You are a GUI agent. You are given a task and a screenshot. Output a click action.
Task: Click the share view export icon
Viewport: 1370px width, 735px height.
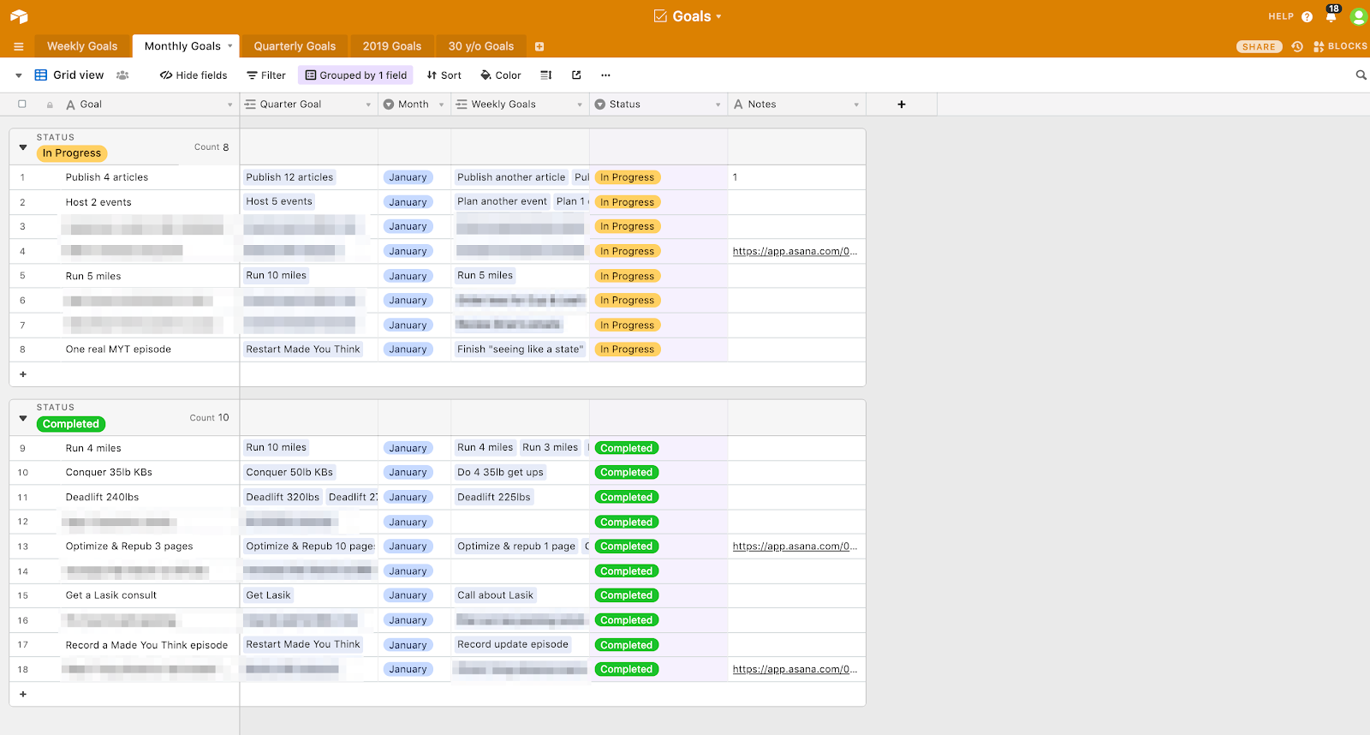click(x=576, y=75)
